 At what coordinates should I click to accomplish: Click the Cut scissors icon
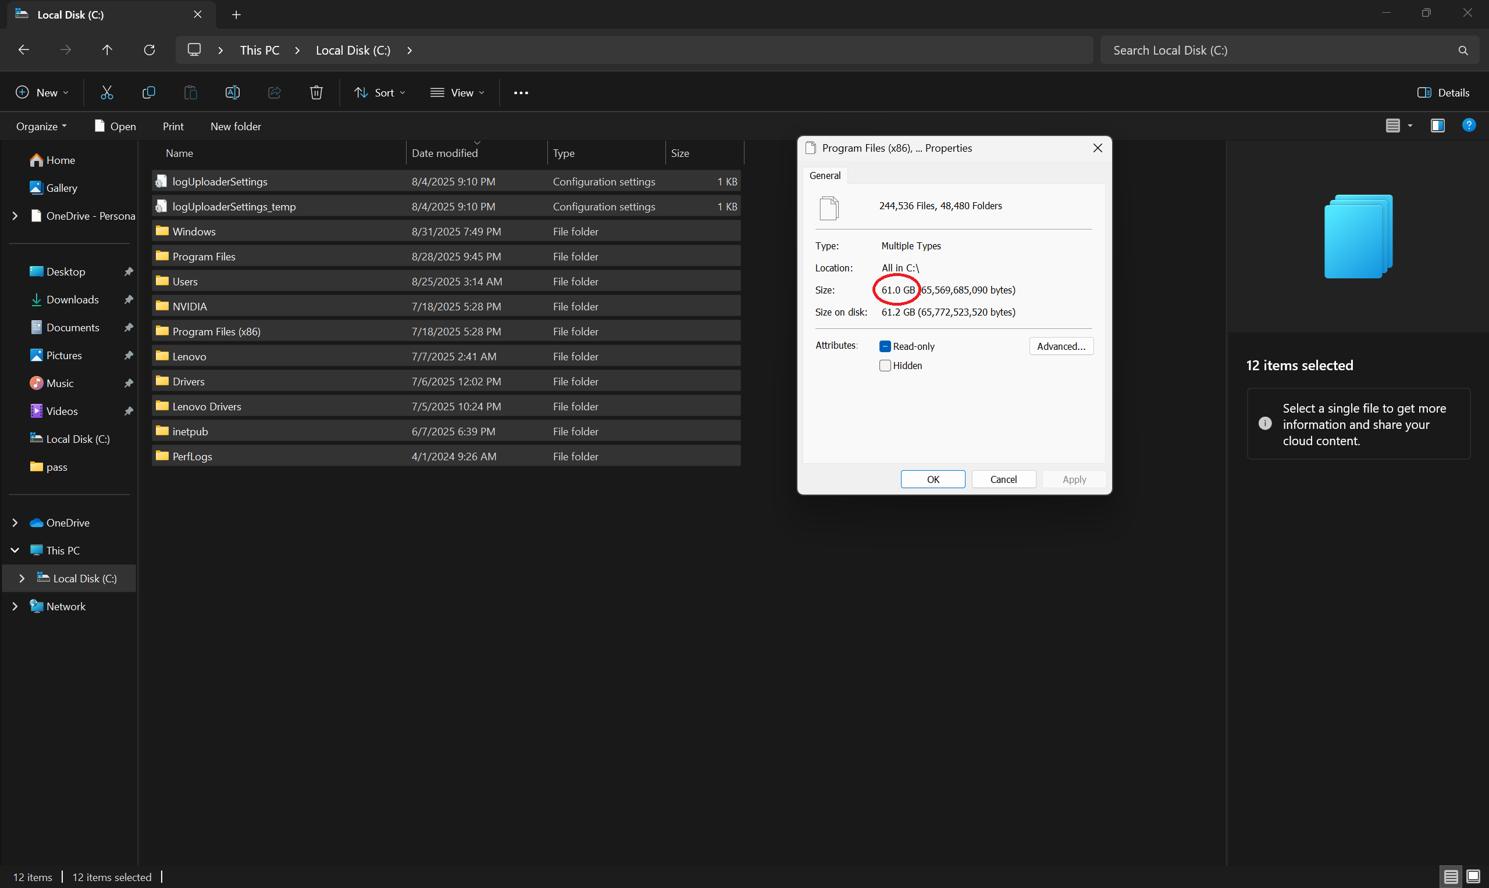[x=106, y=92]
